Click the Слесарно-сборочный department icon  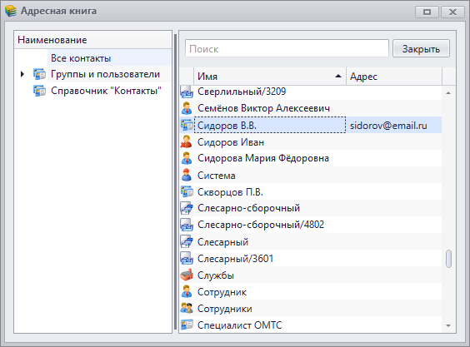pyautogui.click(x=187, y=208)
